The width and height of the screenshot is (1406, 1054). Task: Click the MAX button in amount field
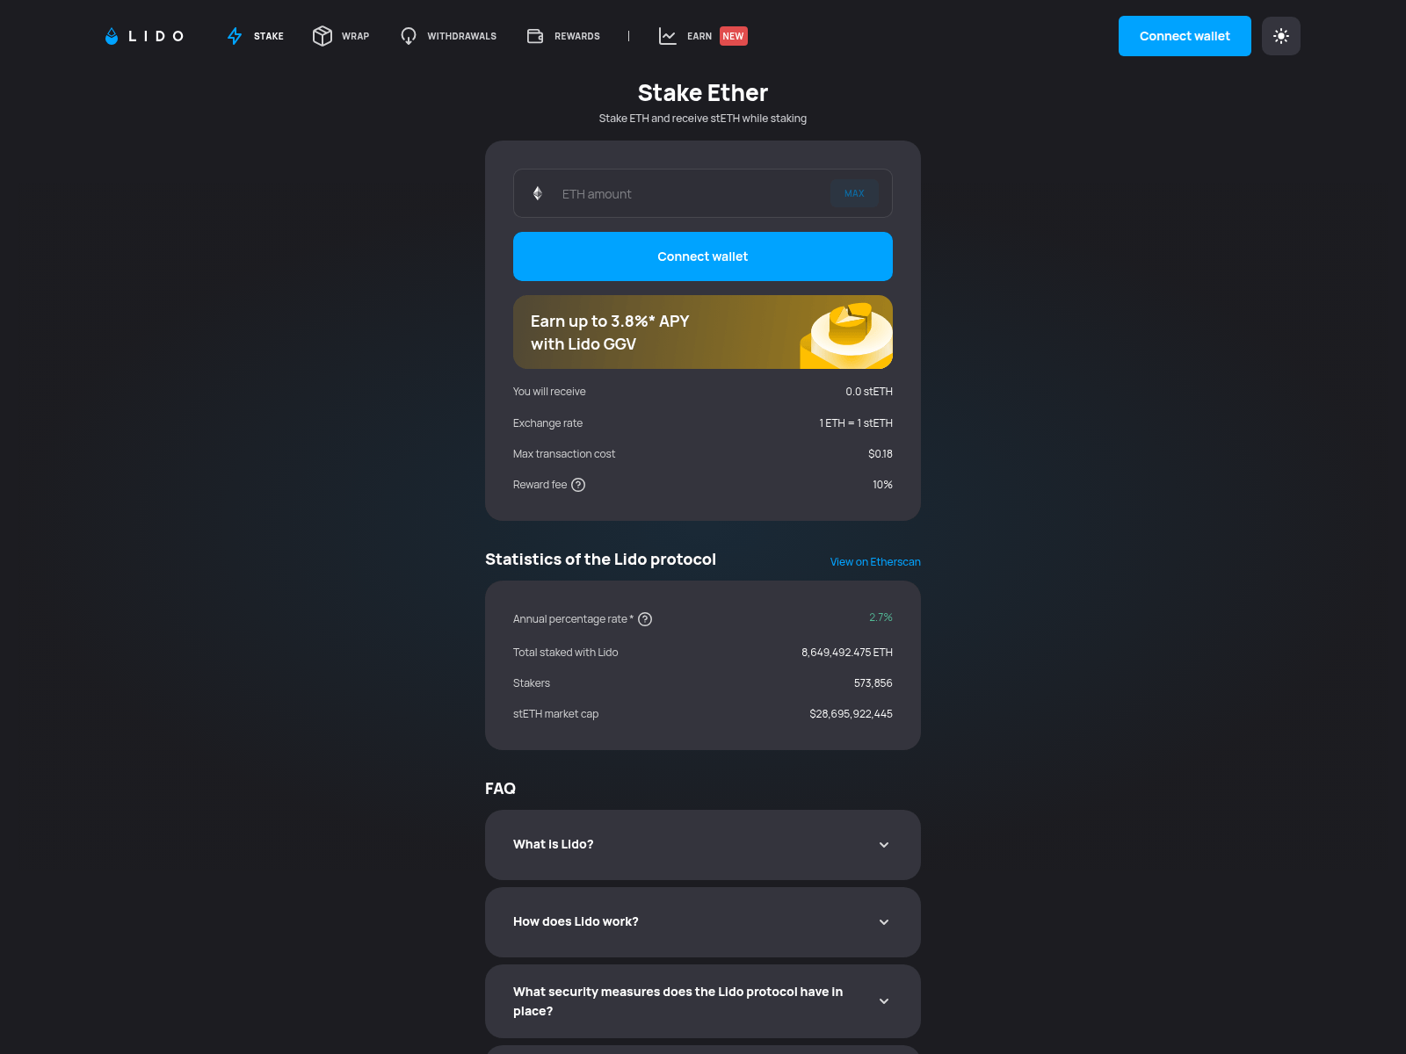pyautogui.click(x=854, y=193)
